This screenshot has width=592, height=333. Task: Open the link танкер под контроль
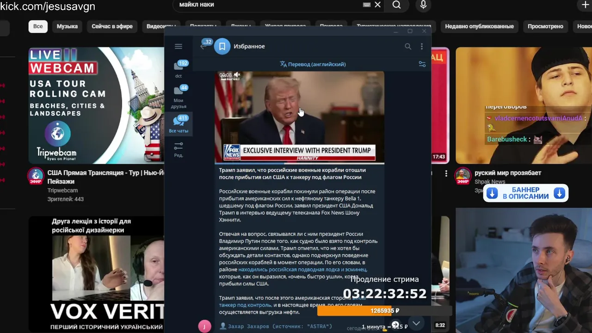pos(245,305)
